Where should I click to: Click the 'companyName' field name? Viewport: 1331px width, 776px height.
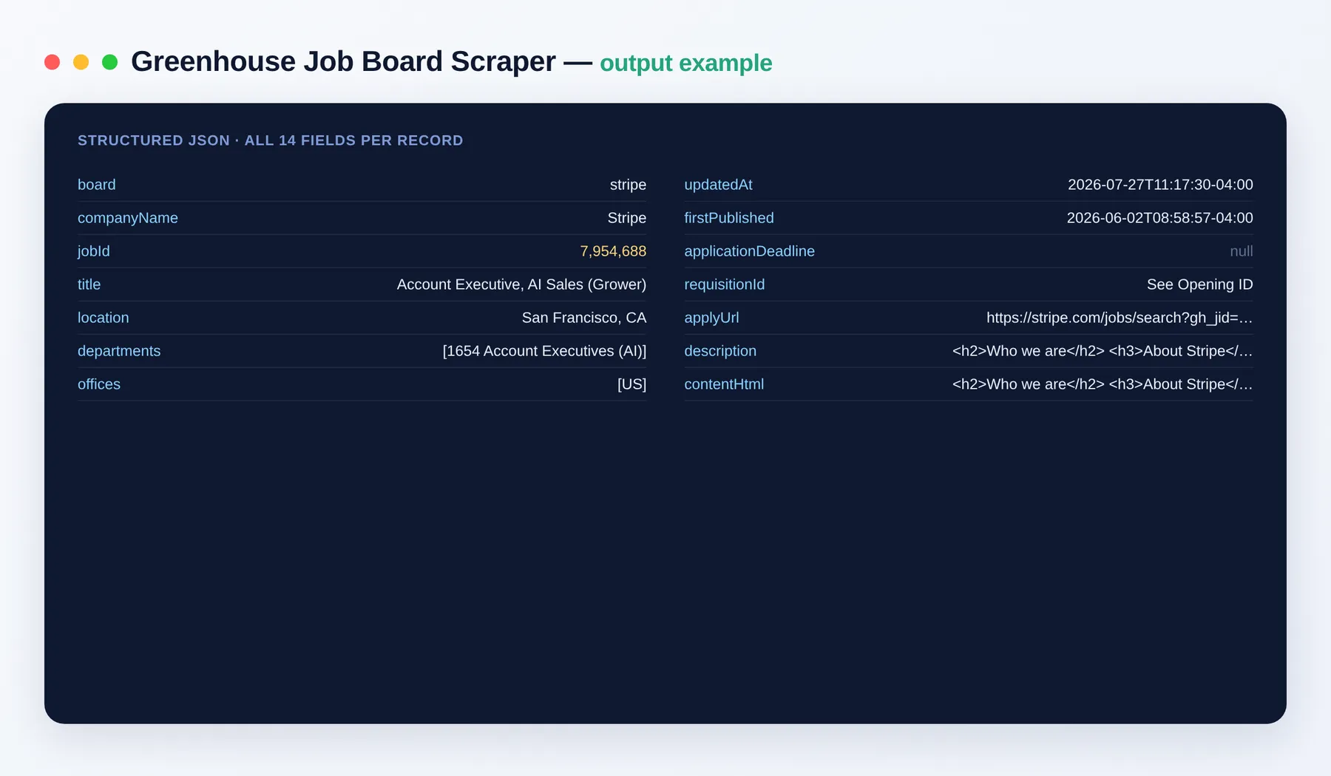(128, 218)
